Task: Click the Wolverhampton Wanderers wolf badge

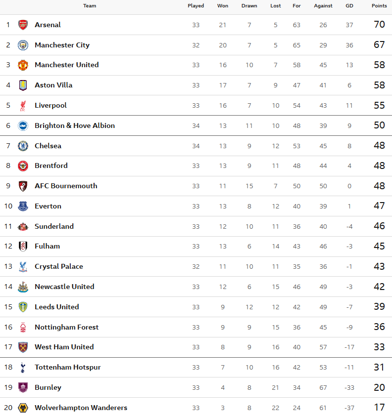Action: point(23,408)
